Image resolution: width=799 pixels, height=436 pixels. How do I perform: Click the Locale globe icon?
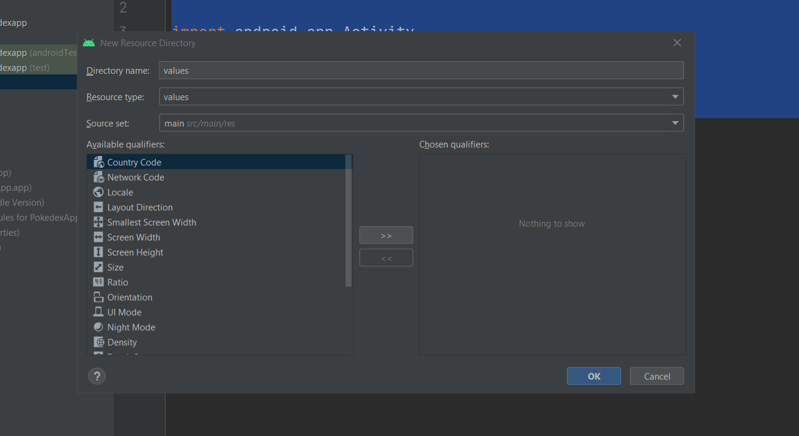tap(98, 192)
